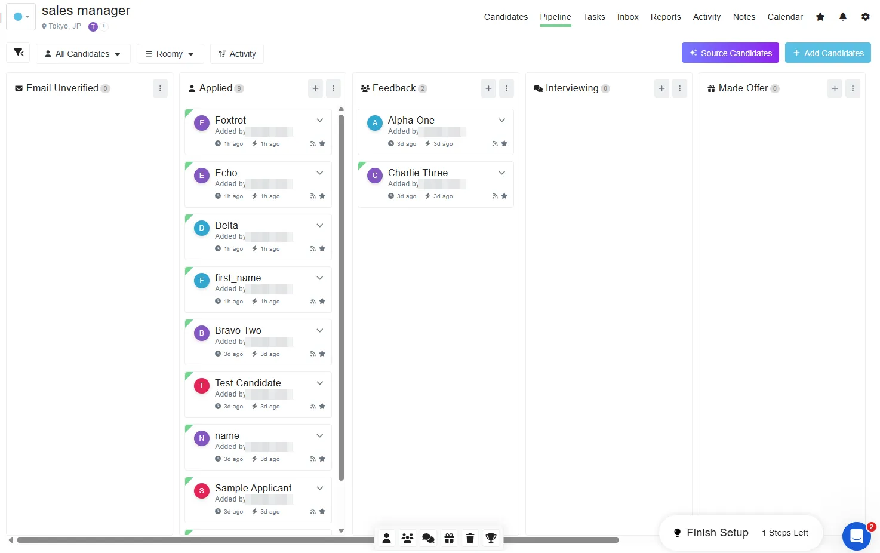Screen dimensions: 880x553
Task: Open the candidate filter funnel icon
Action: 19,53
